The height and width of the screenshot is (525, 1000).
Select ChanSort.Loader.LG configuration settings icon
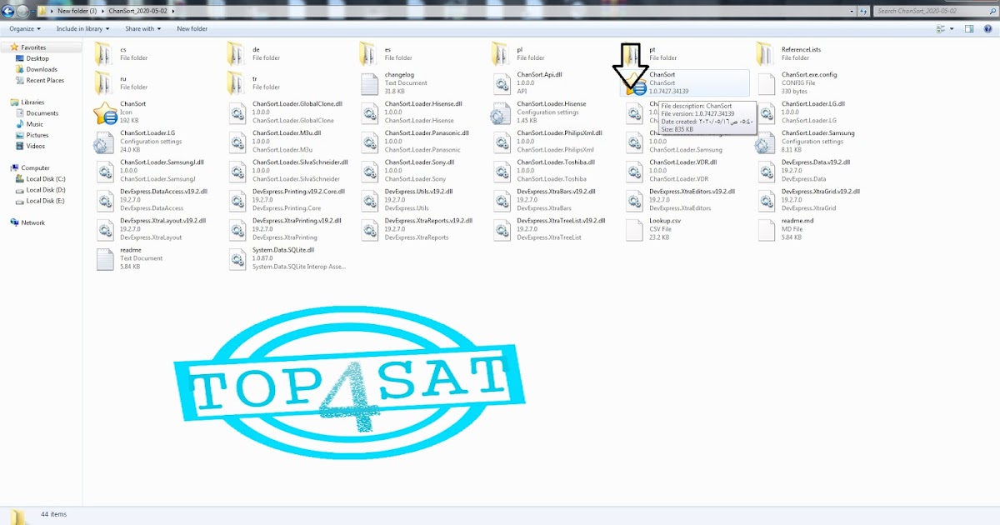coord(103,142)
